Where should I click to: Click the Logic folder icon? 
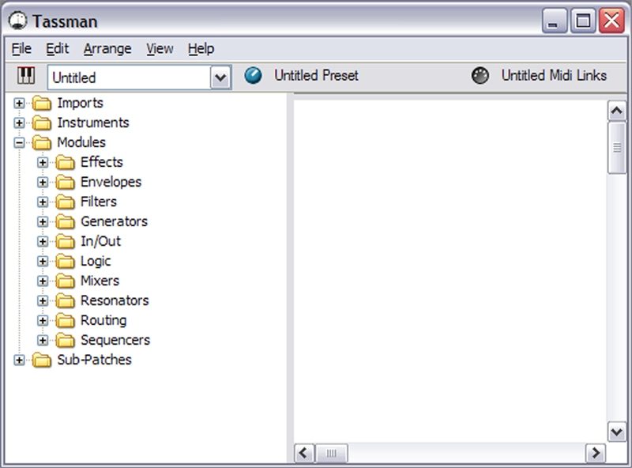pyautogui.click(x=66, y=262)
